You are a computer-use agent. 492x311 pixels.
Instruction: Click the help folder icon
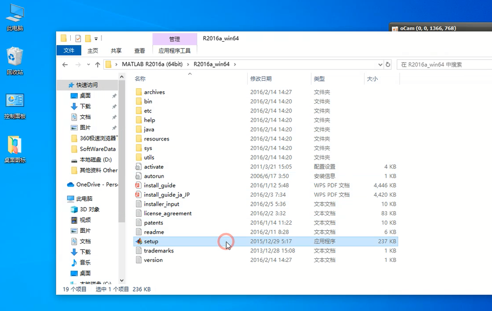coord(139,120)
